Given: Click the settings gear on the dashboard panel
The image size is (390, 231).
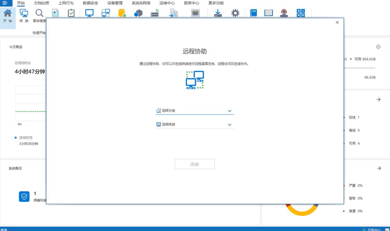Looking at the screenshot, I should coord(378,47).
